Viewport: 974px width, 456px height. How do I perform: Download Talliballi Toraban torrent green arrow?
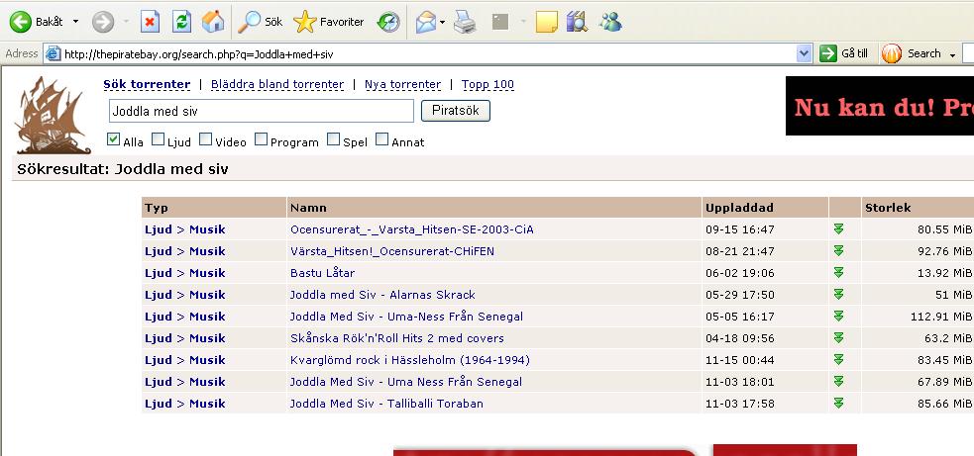coord(838,403)
